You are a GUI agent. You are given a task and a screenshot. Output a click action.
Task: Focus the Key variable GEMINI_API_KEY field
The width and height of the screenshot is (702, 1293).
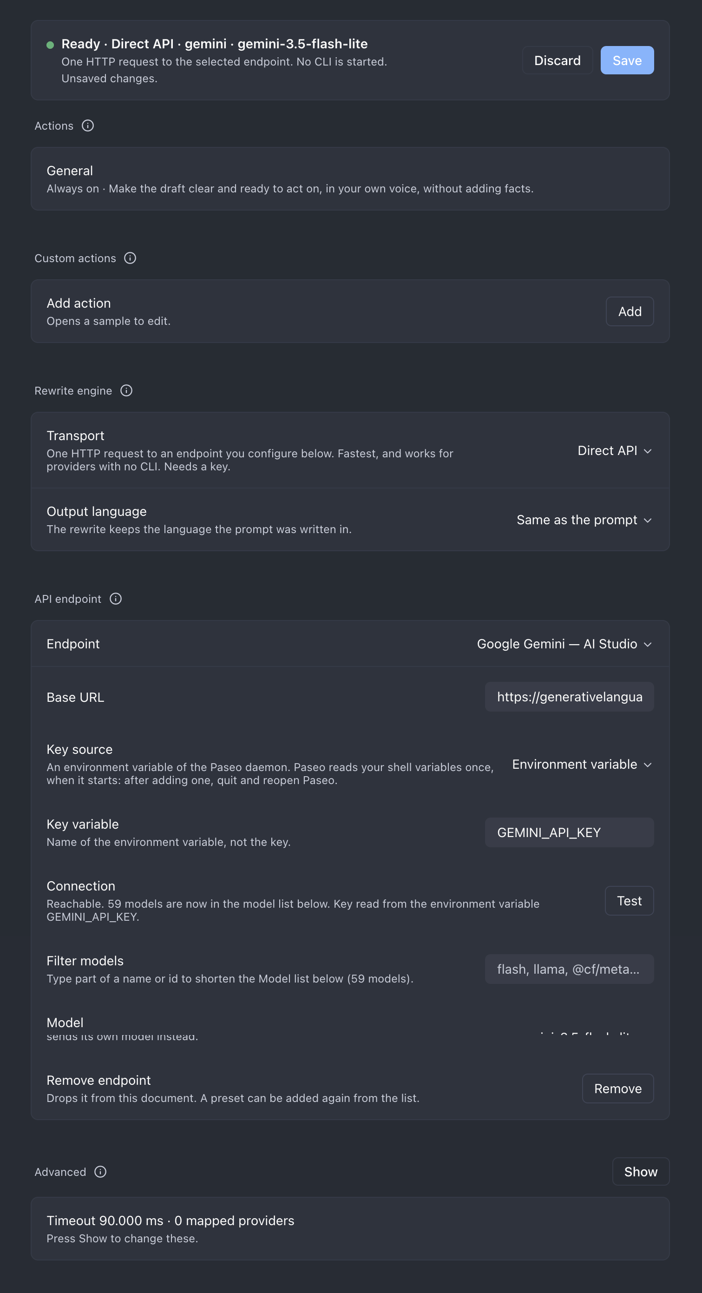click(x=570, y=833)
